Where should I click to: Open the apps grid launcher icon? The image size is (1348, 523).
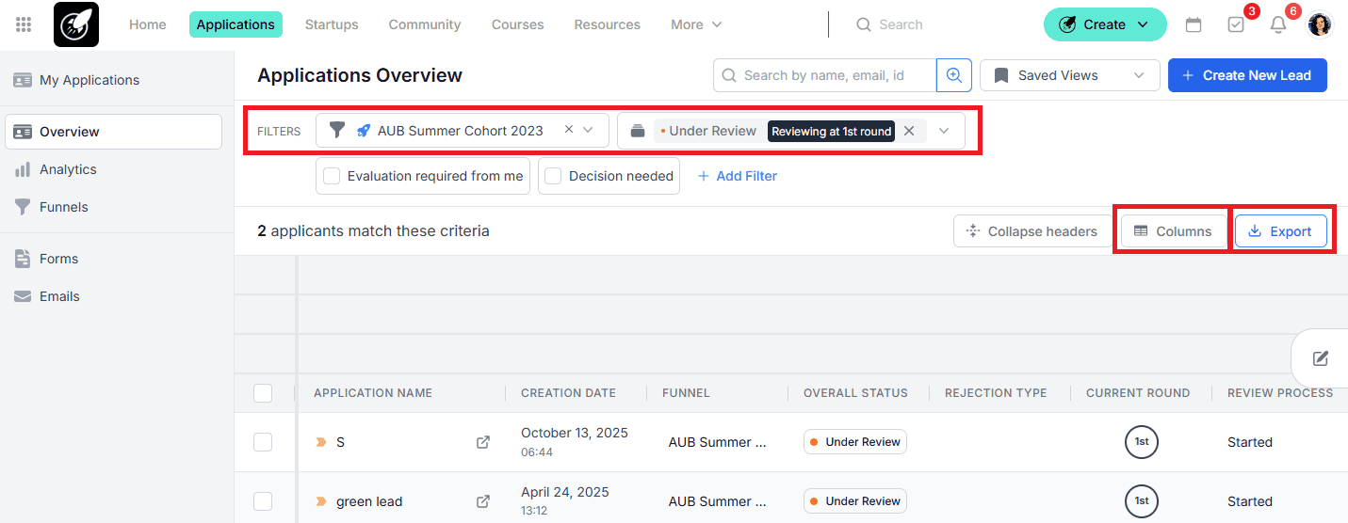(24, 24)
